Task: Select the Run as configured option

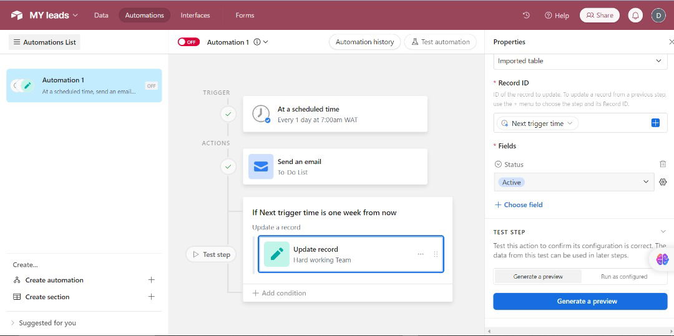Action: 623,276
